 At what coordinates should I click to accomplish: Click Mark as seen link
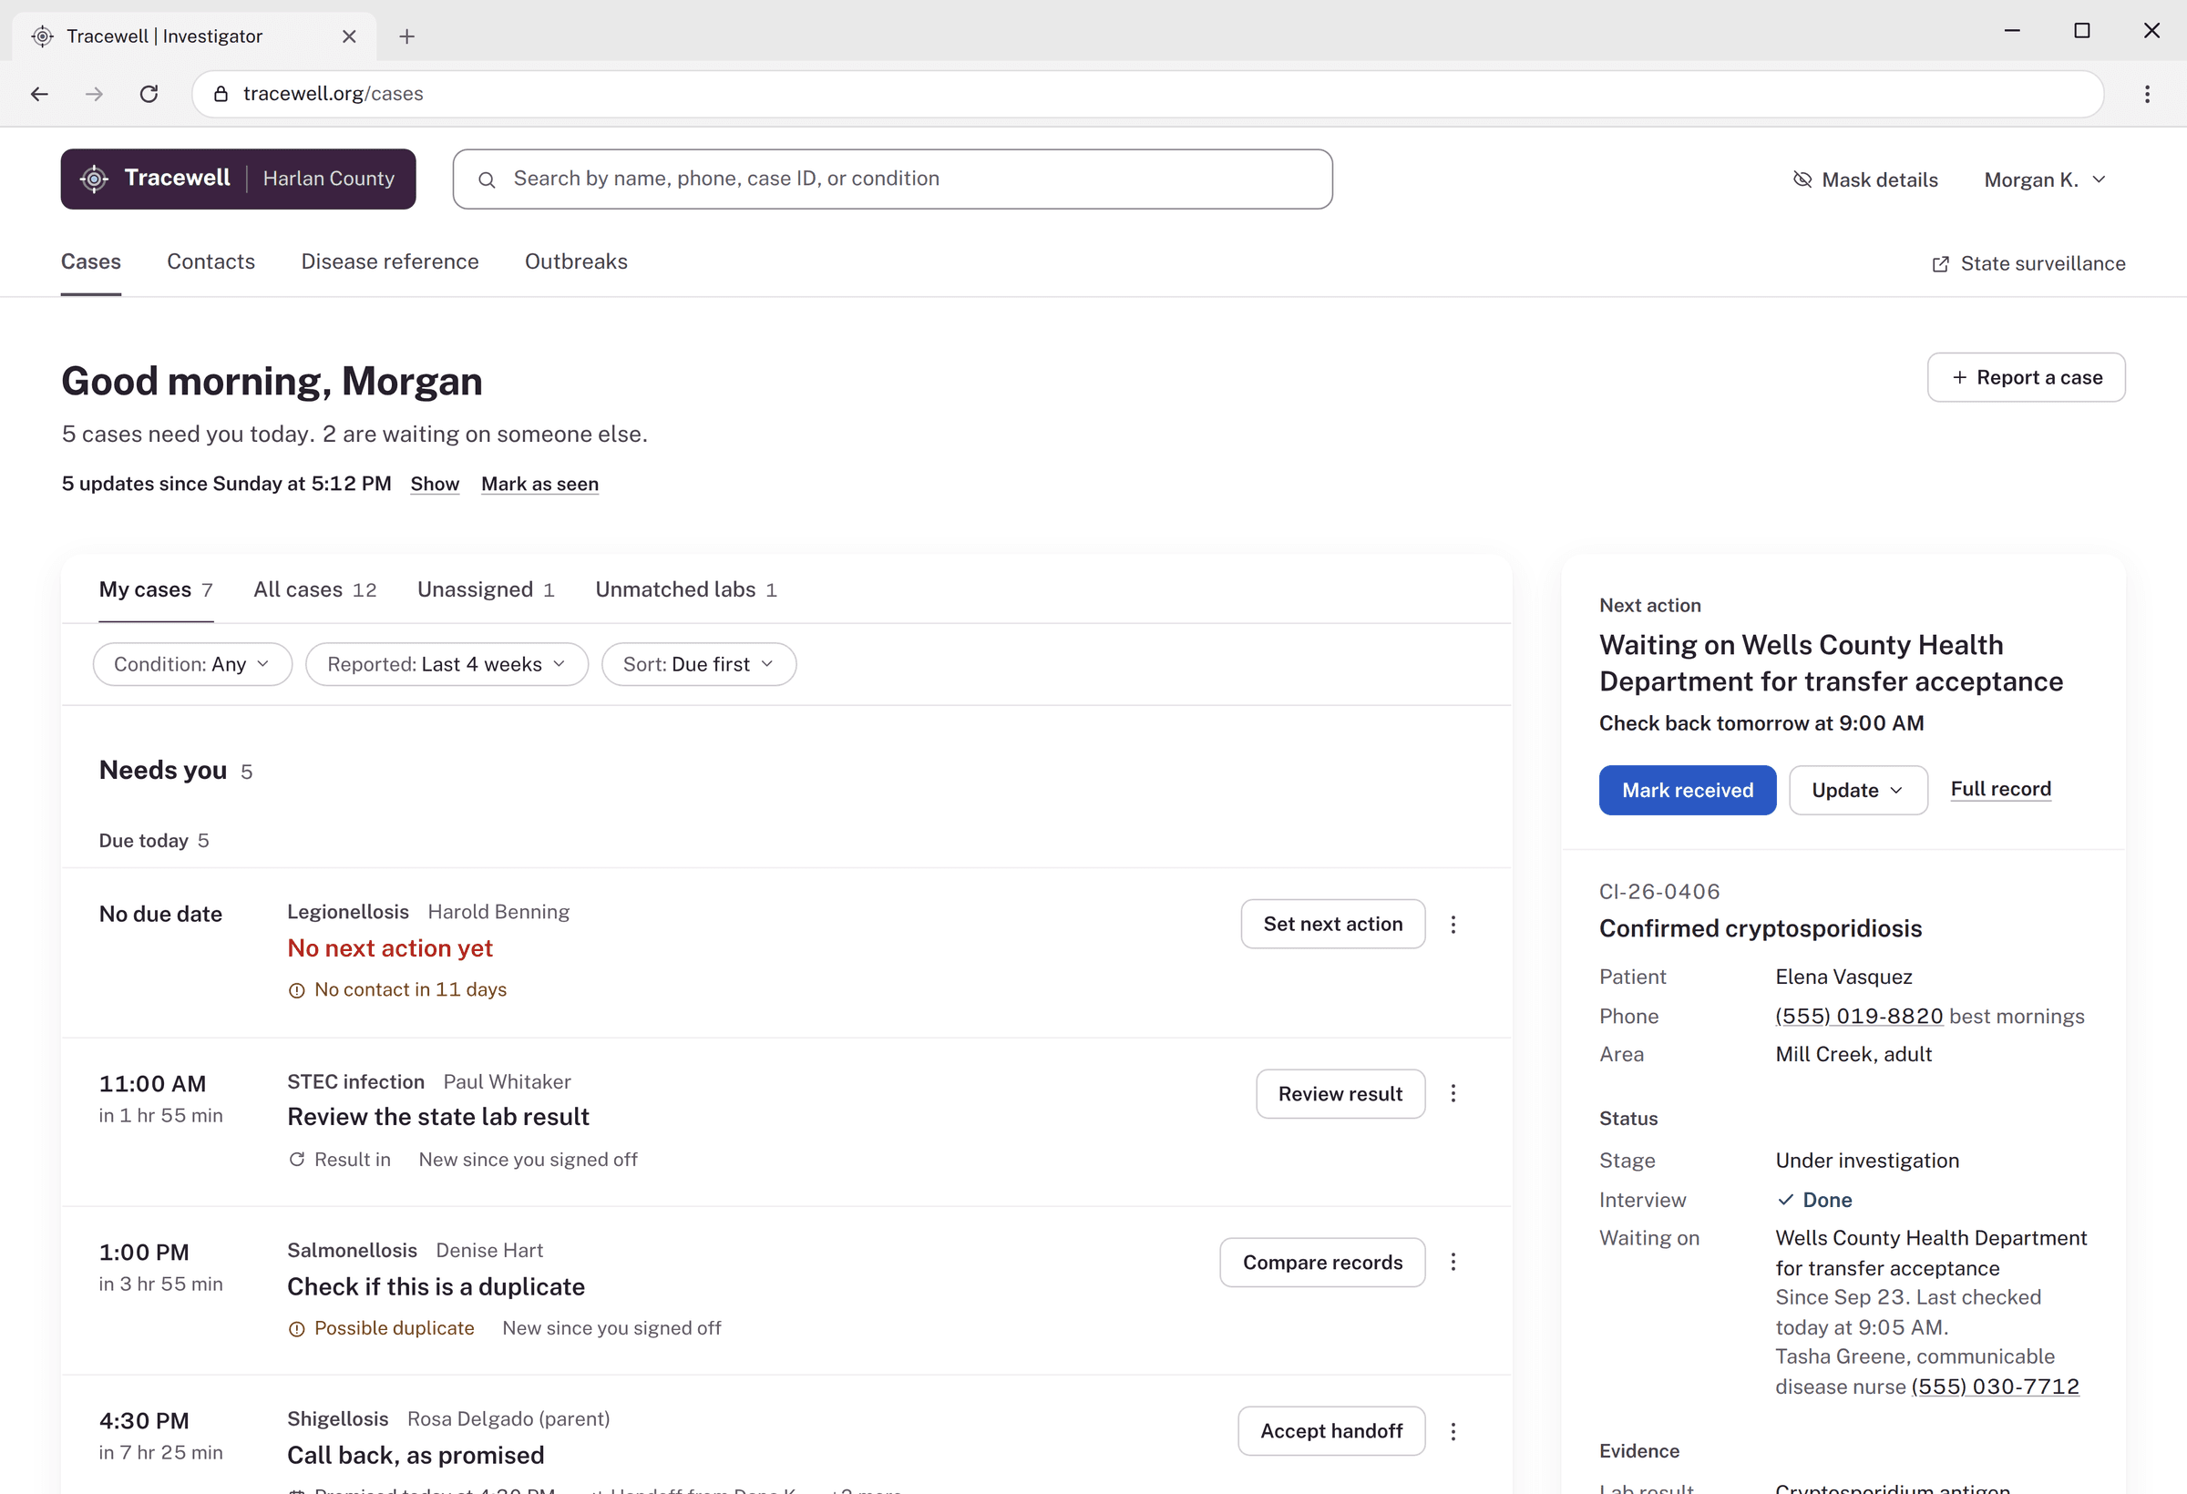tap(539, 484)
